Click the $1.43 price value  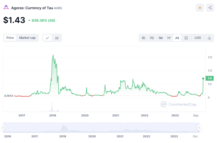[14, 20]
